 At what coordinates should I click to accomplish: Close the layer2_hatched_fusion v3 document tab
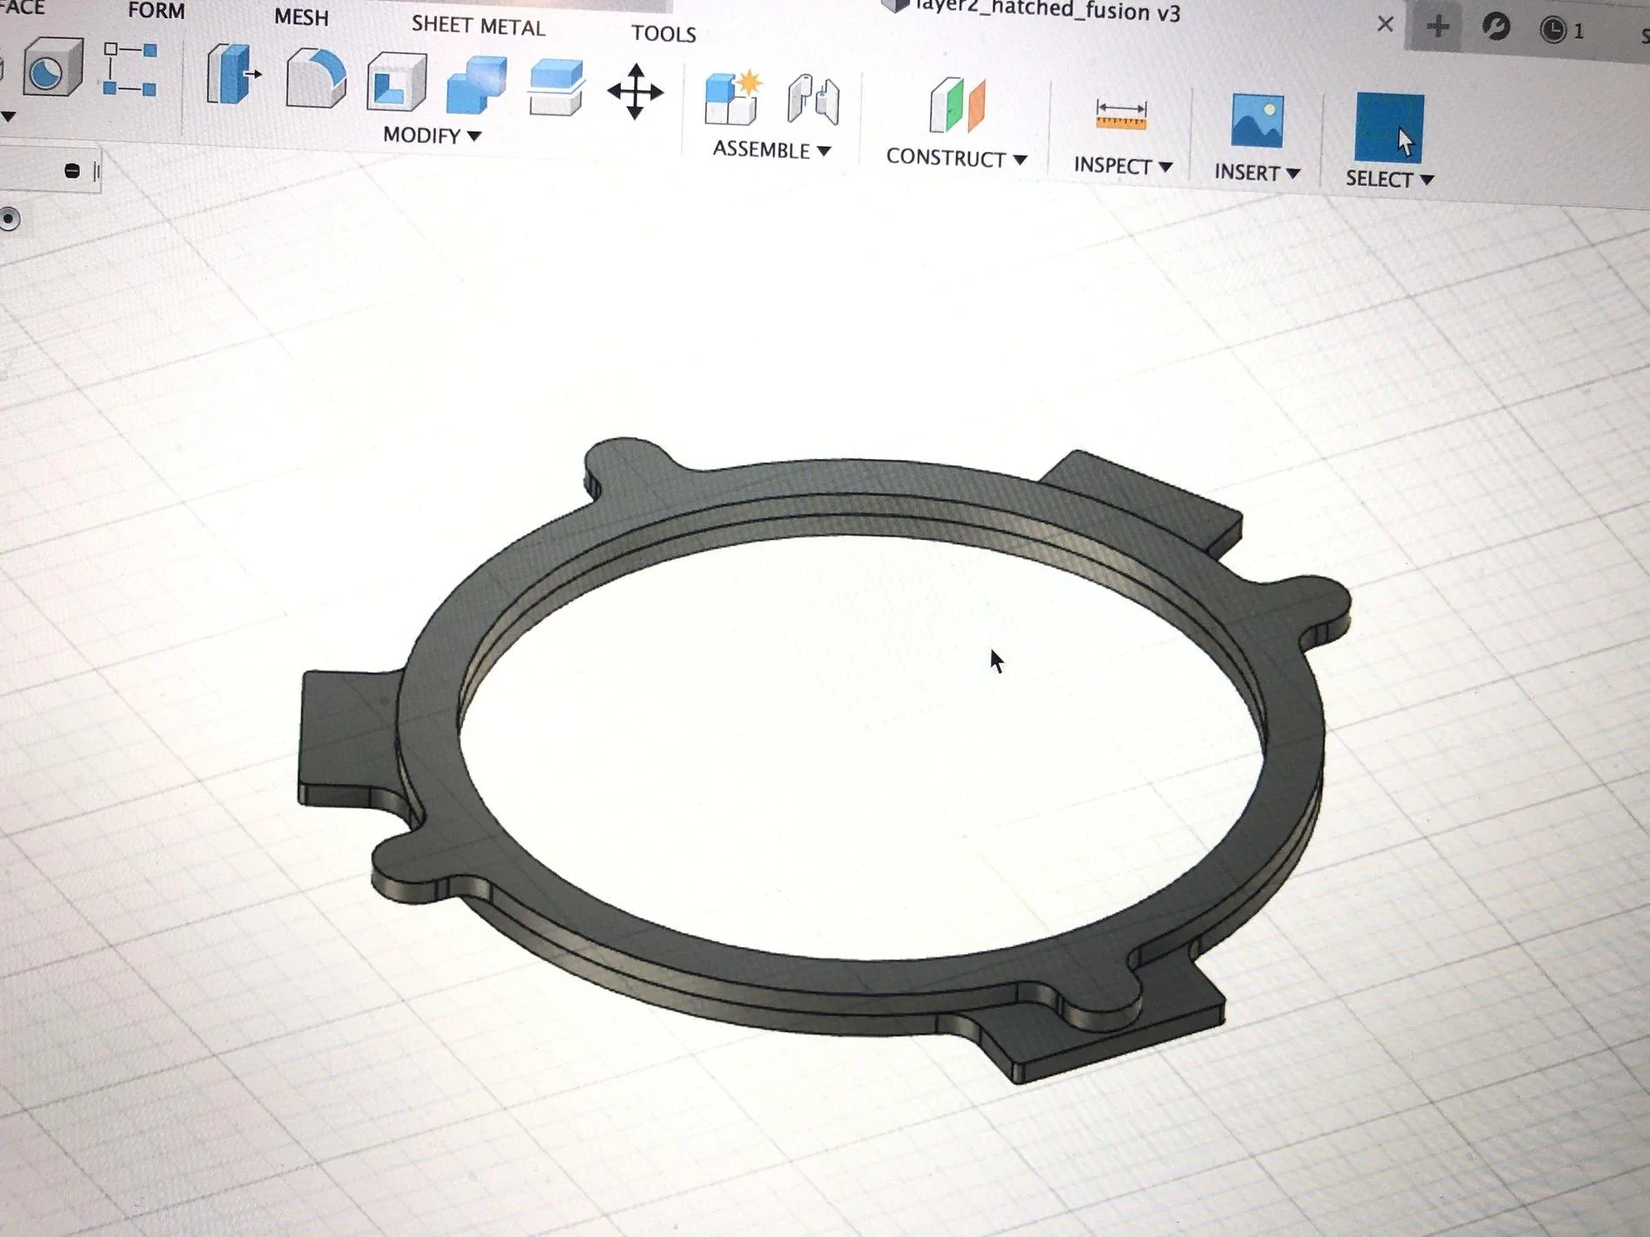[1385, 24]
